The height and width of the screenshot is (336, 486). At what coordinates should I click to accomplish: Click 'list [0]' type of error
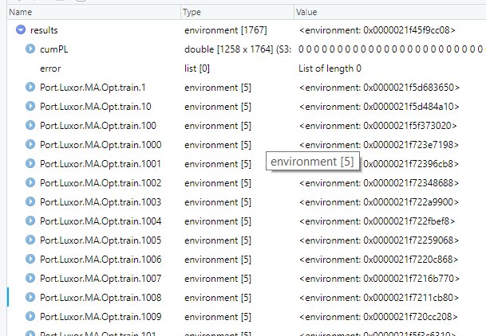click(197, 68)
